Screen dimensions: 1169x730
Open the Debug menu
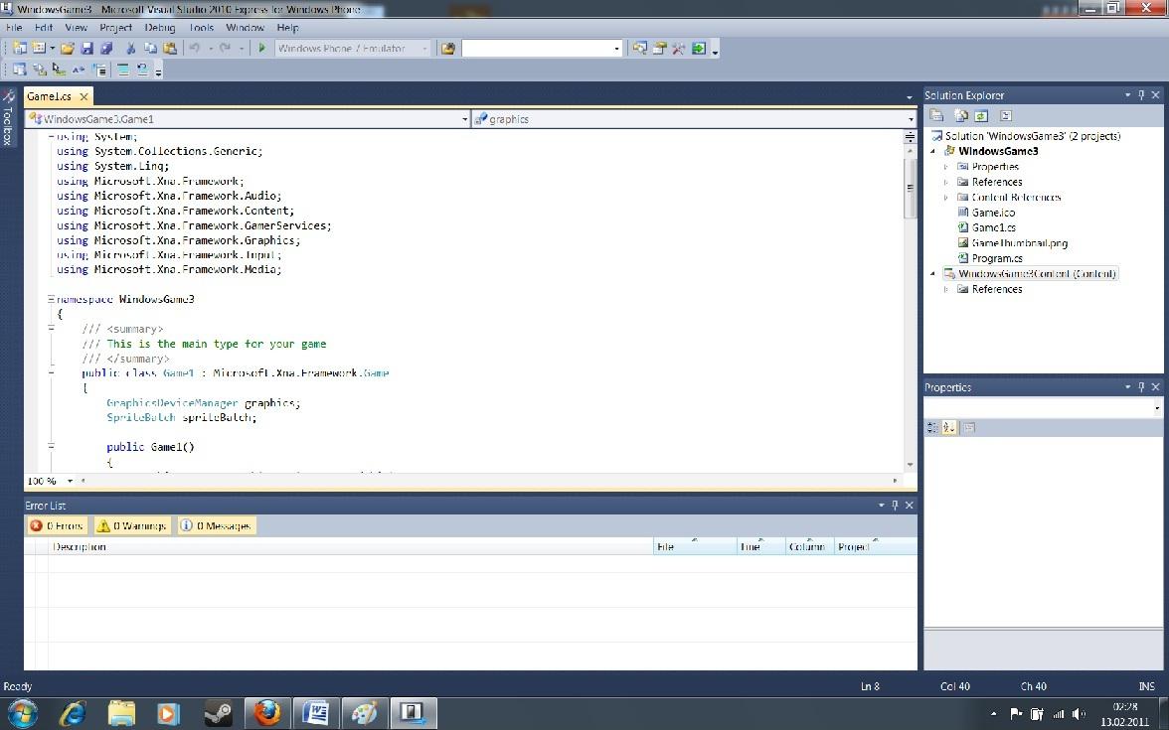(159, 28)
